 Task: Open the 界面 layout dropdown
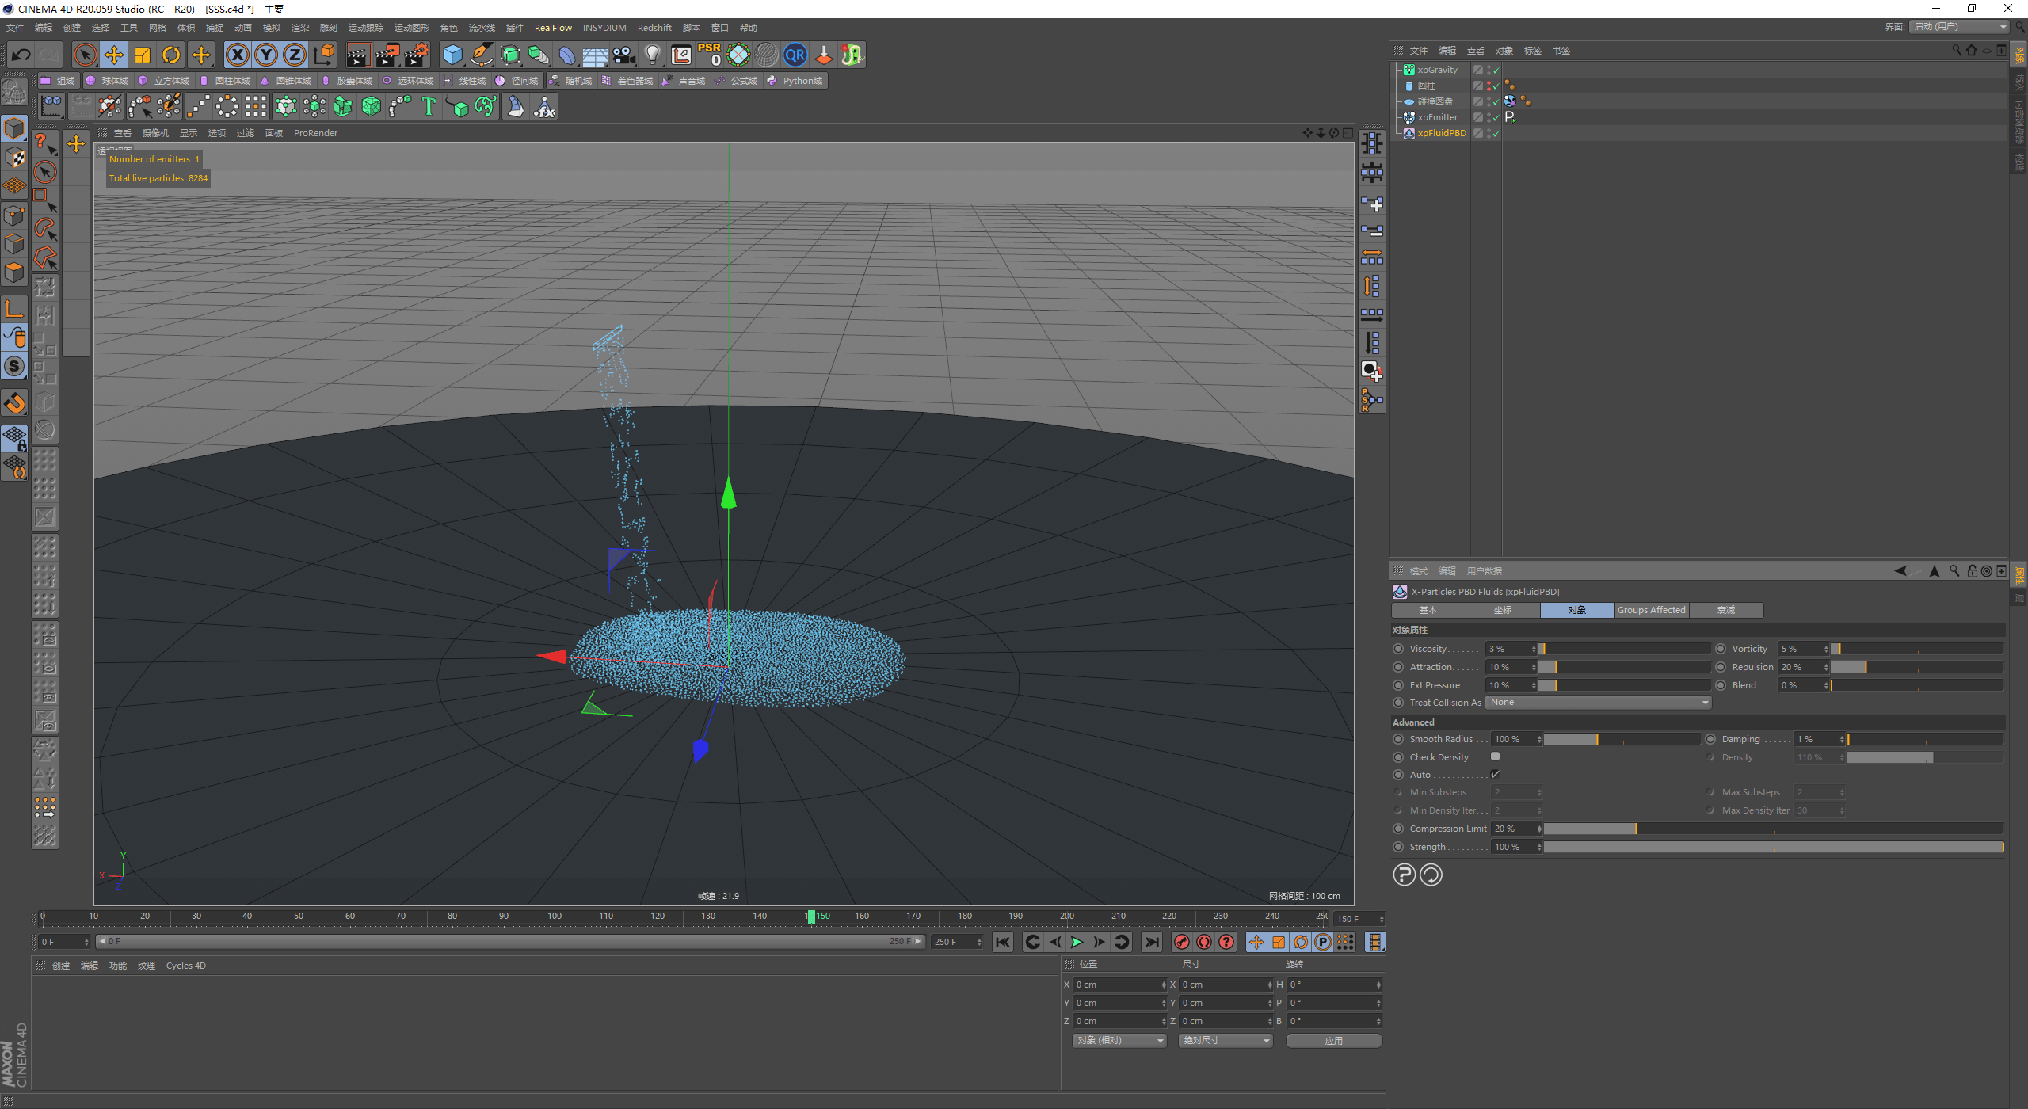coord(1960,27)
